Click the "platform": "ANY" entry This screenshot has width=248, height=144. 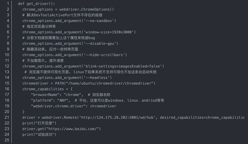[x=50, y=100]
